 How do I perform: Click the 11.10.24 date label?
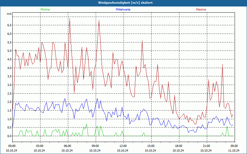[x=234, y=150]
